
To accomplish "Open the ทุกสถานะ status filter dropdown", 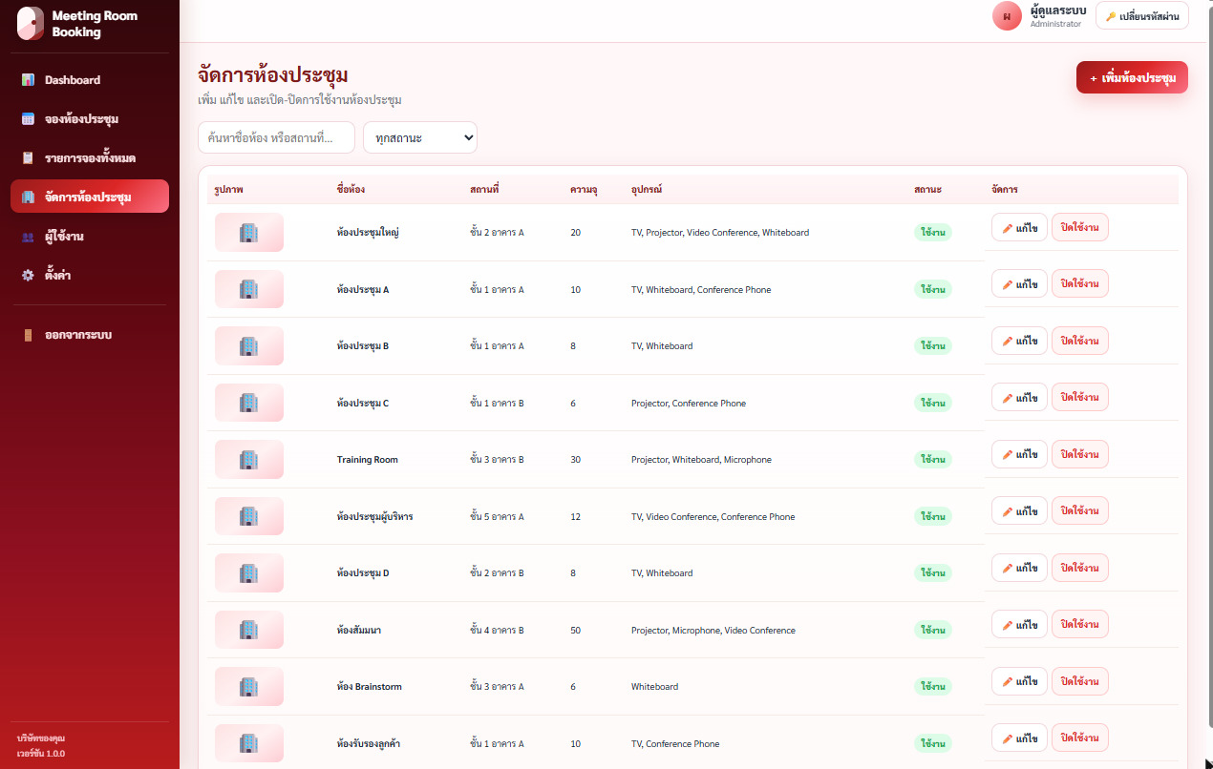I will (420, 137).
